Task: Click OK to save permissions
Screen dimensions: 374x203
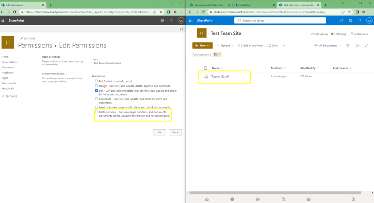Action: (x=160, y=133)
